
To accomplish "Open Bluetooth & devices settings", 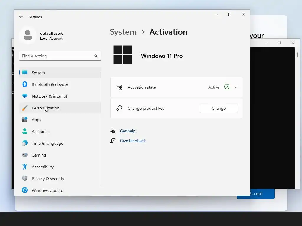I will tap(50, 84).
